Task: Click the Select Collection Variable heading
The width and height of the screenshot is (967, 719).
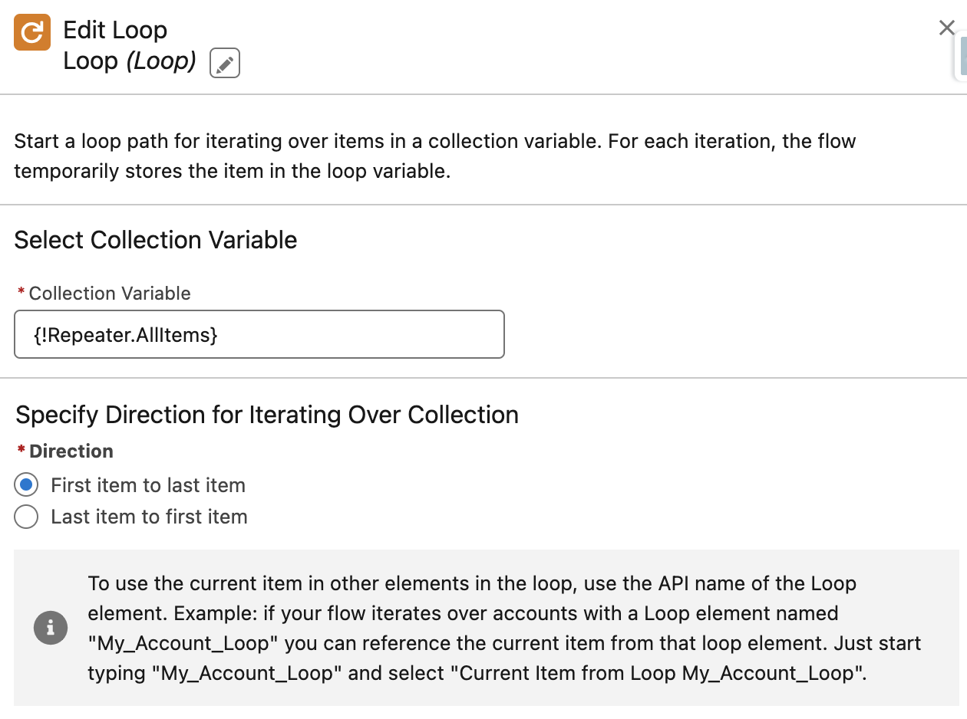Action: [x=155, y=240]
